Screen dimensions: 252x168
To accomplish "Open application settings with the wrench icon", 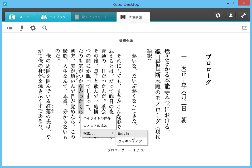I will (x=243, y=15).
